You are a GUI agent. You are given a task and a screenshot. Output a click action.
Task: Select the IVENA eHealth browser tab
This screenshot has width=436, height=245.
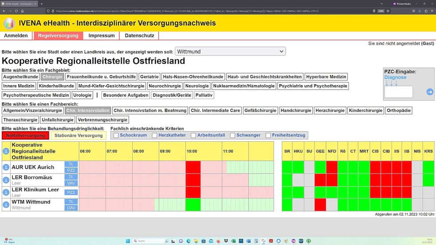pos(19,4)
